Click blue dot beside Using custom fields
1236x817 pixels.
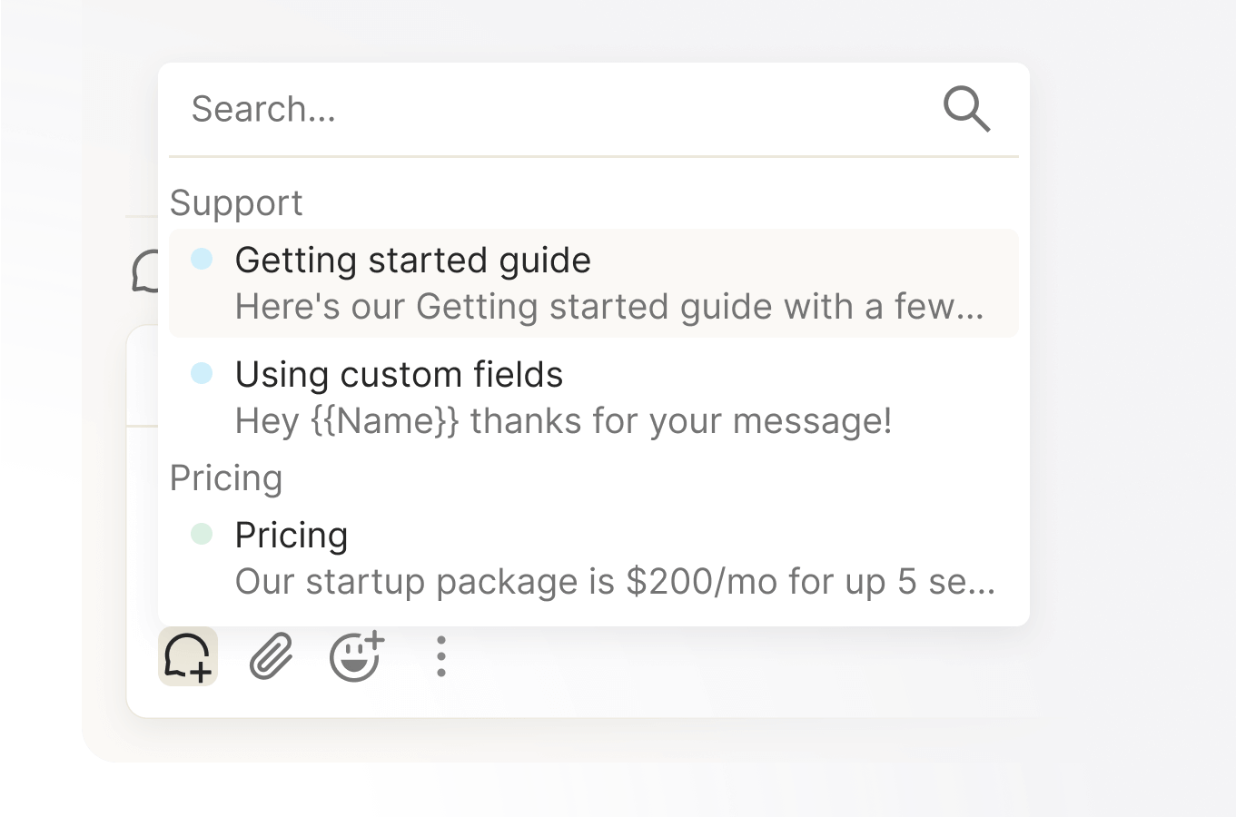(202, 373)
